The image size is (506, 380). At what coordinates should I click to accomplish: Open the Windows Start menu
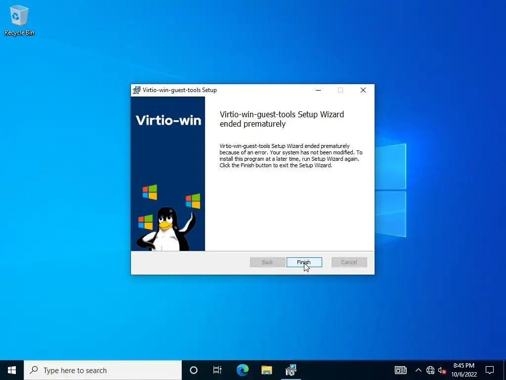[12, 370]
